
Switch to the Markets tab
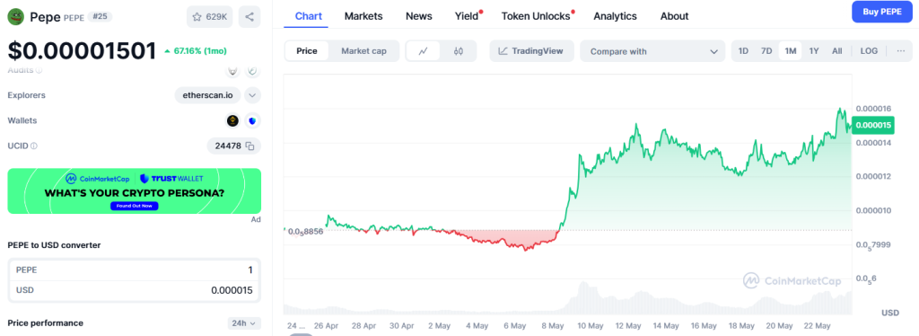(x=363, y=16)
